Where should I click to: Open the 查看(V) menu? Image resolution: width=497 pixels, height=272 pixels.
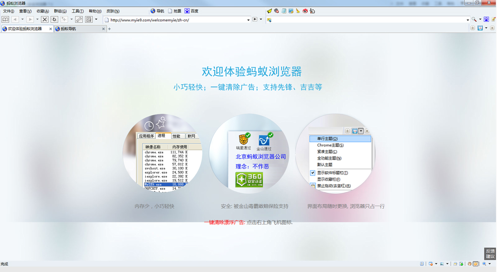(25, 11)
